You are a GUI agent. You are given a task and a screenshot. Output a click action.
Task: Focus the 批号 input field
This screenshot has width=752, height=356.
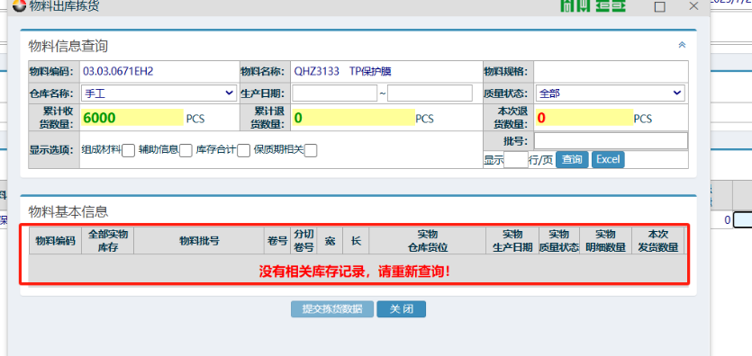[x=611, y=140]
